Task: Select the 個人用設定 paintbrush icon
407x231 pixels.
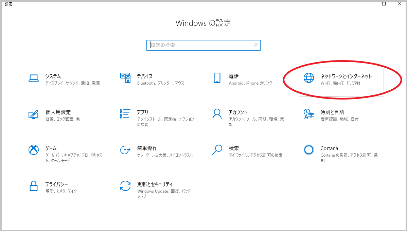Action: 33,114
